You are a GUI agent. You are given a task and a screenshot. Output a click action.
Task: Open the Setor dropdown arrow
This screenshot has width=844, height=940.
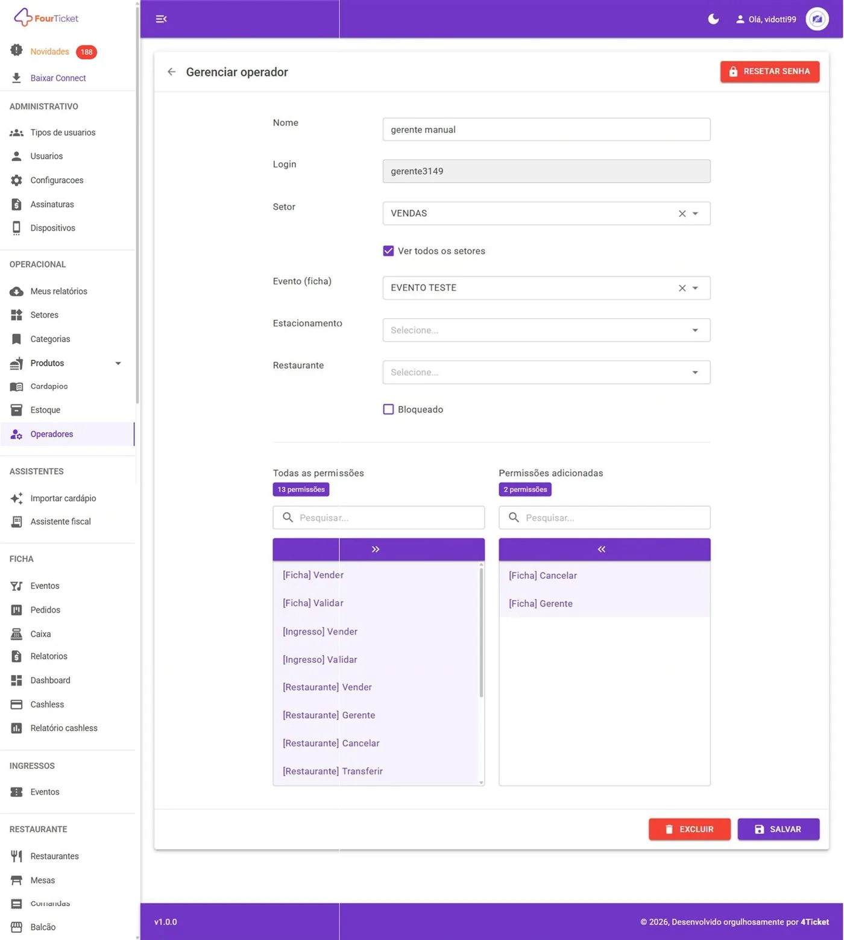tap(695, 213)
